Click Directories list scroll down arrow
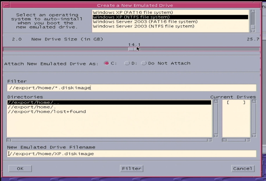Viewport: 266px width, 181px height. 216,136
